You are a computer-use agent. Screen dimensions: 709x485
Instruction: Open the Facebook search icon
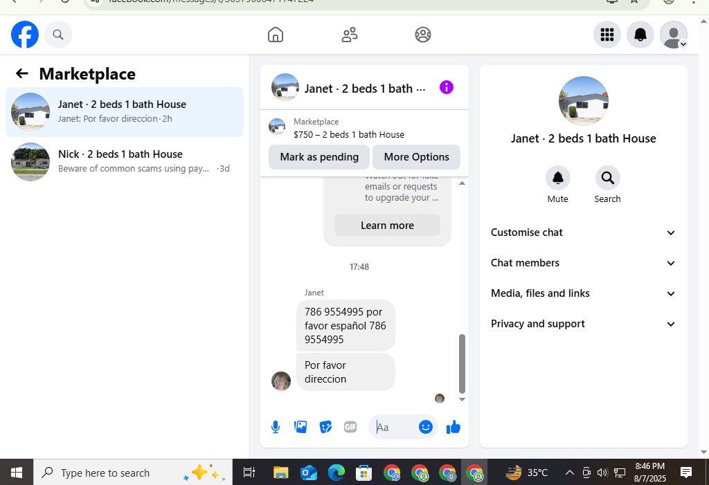pyautogui.click(x=58, y=35)
